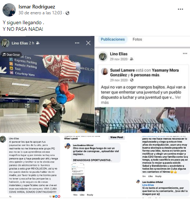Like the Los Ecobios Oficial comment with image
The height and width of the screenshot is (201, 190).
tap(82, 195)
